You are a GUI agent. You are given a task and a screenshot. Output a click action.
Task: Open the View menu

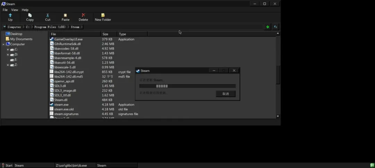click(x=15, y=10)
